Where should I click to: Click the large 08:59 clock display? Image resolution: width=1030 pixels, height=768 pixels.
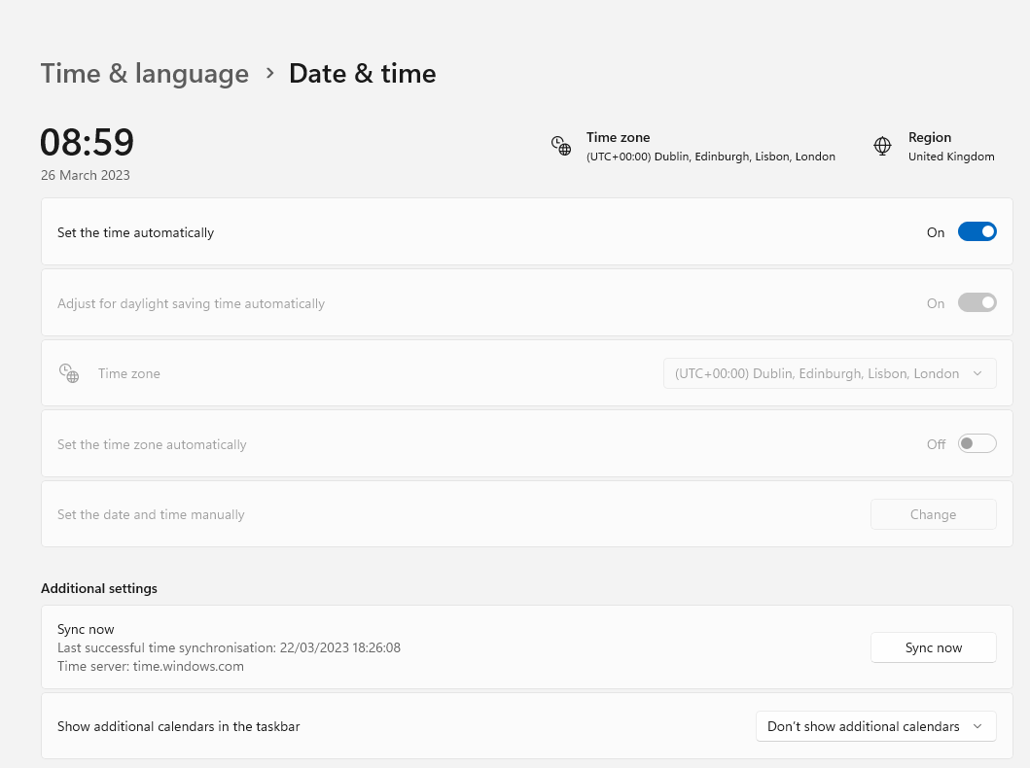click(88, 143)
